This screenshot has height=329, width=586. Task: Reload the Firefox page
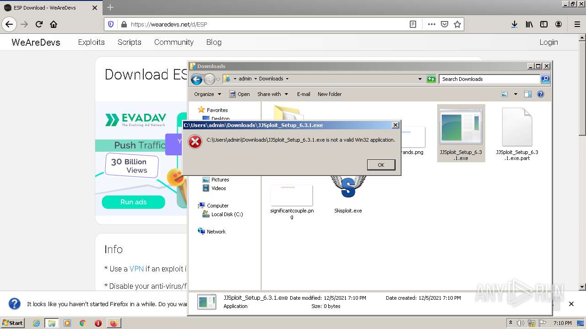pos(39,24)
